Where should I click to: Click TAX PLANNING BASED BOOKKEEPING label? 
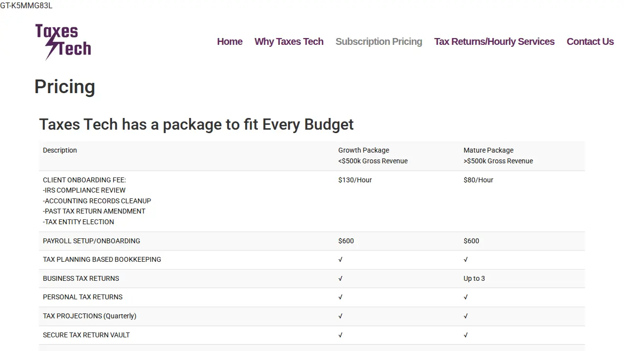coord(102,259)
